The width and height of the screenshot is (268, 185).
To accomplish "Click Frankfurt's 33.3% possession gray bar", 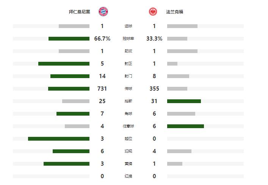I will point(177,39).
